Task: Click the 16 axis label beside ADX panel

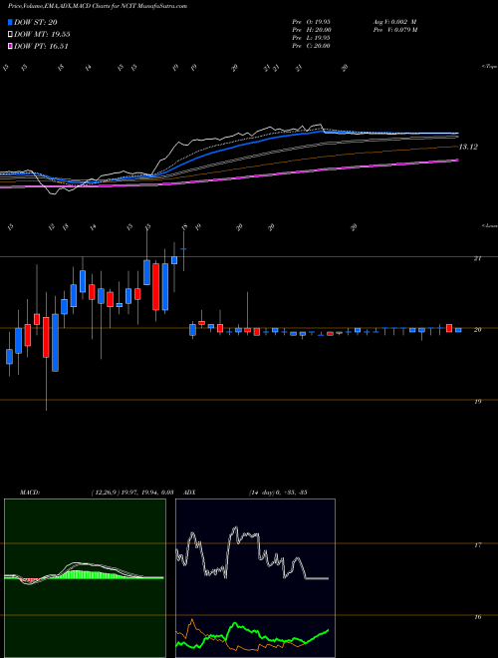Action: pyautogui.click(x=477, y=617)
